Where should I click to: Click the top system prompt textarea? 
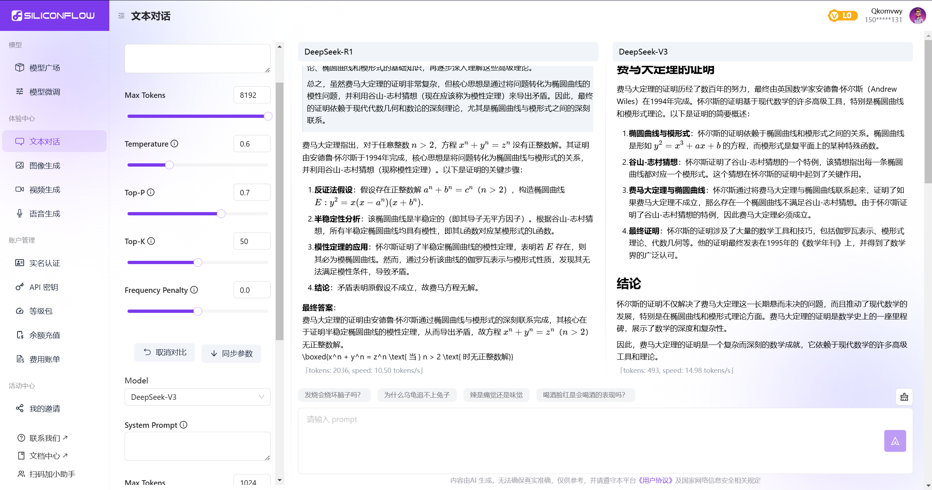(x=197, y=59)
